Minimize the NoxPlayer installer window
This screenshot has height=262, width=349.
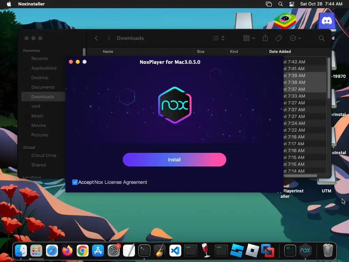[x=77, y=62]
